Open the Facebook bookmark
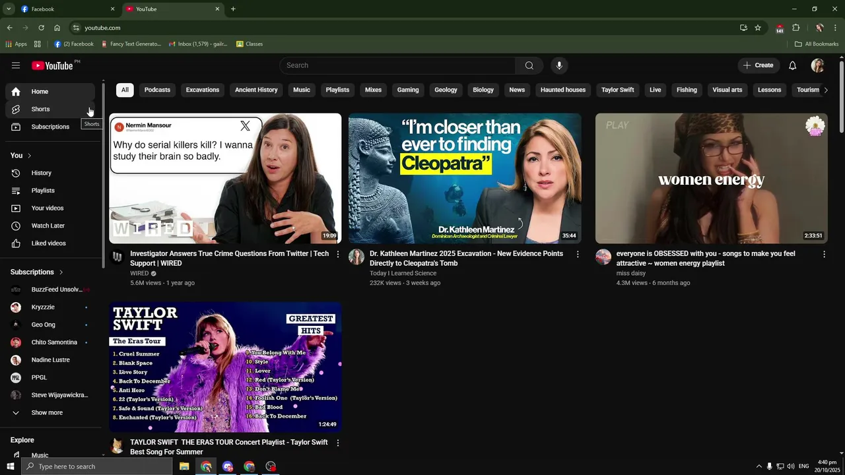845x475 pixels. click(x=74, y=44)
